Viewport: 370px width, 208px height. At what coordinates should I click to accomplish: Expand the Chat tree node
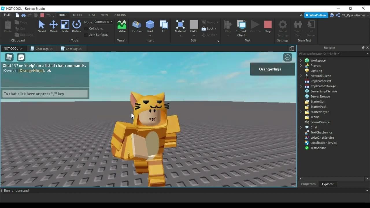pos(301,127)
